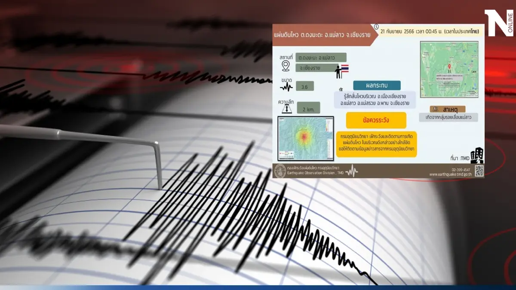Click the phone number 02-399-4547
The height and width of the screenshot is (290, 516).
coord(461,169)
